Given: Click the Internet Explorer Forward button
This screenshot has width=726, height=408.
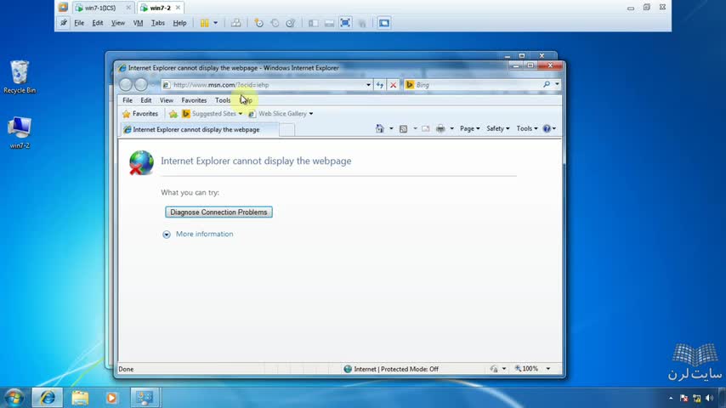Looking at the screenshot, I should click(141, 84).
